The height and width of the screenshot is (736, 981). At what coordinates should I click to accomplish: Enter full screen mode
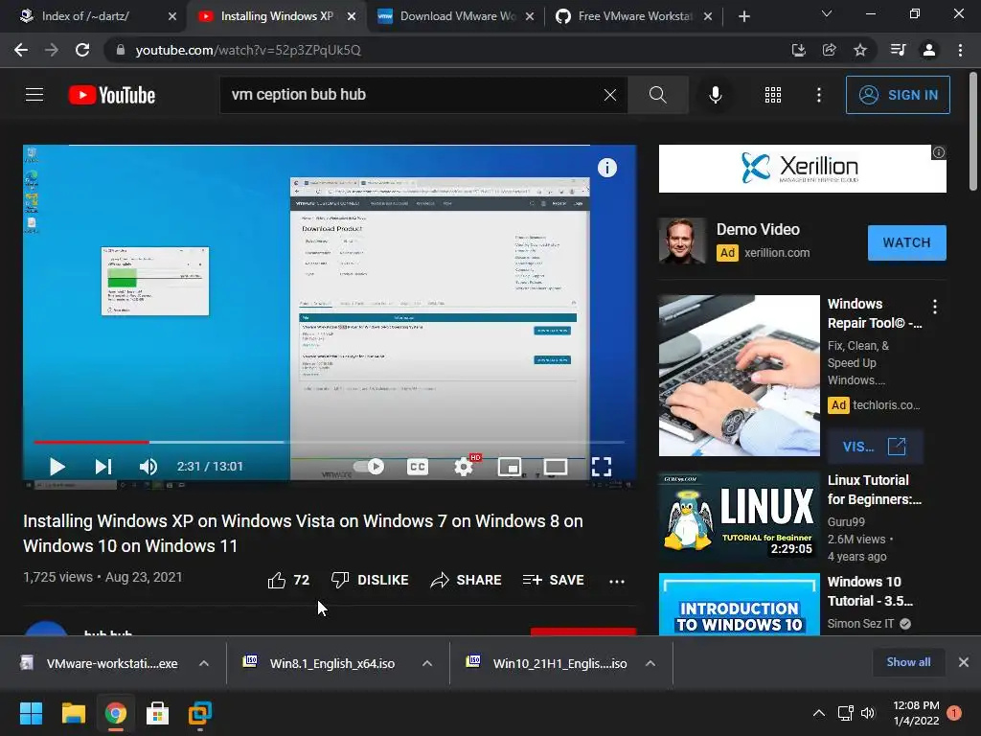(602, 467)
